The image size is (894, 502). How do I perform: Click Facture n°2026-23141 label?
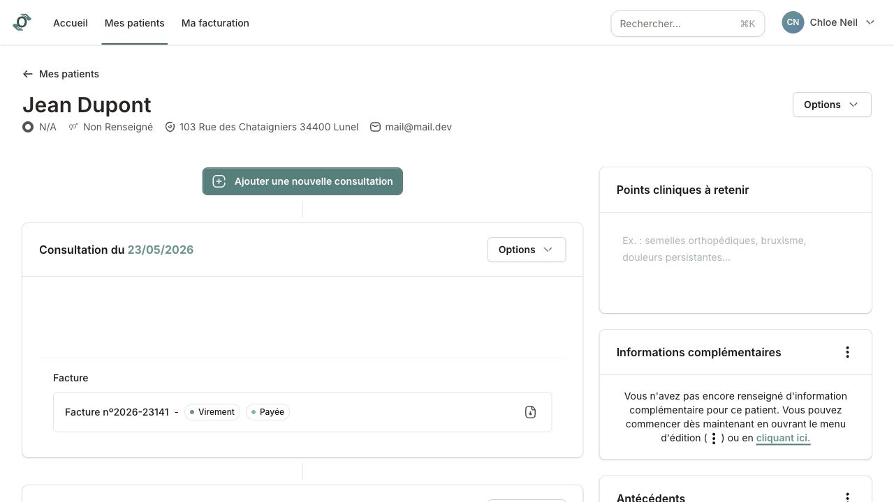coord(117,412)
